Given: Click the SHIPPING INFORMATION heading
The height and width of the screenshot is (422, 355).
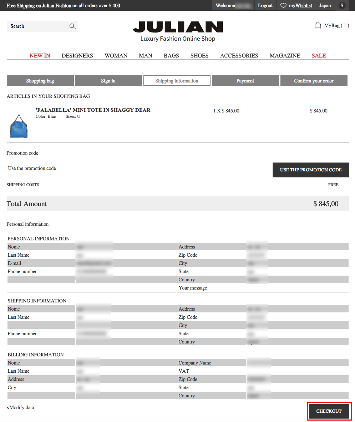Looking at the screenshot, I should [37, 301].
